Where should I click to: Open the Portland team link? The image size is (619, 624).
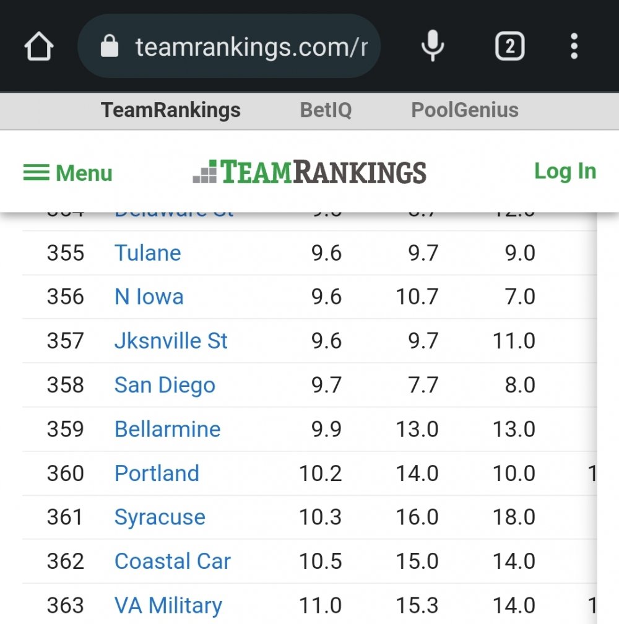pyautogui.click(x=157, y=474)
